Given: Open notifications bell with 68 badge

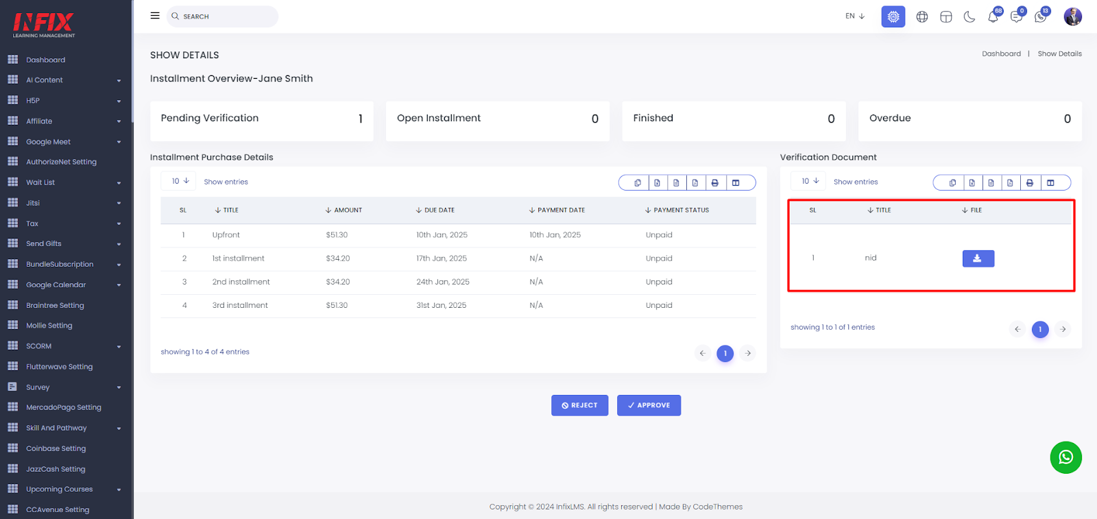Looking at the screenshot, I should pos(993,16).
